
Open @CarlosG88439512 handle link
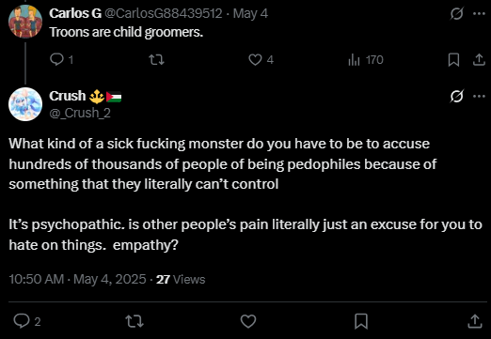tap(163, 13)
